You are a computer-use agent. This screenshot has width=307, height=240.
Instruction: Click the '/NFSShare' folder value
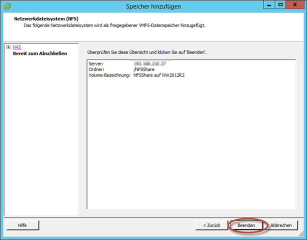(x=144, y=69)
